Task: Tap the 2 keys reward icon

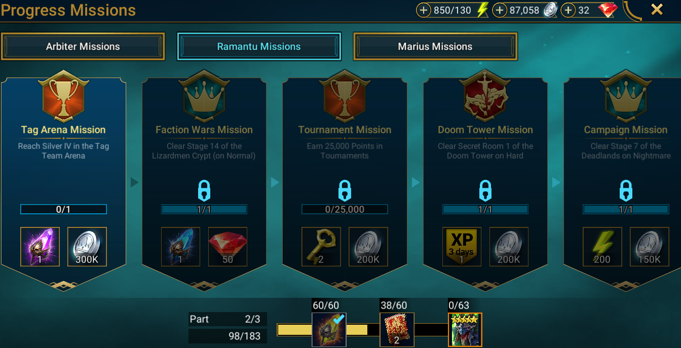Action: 321,247
